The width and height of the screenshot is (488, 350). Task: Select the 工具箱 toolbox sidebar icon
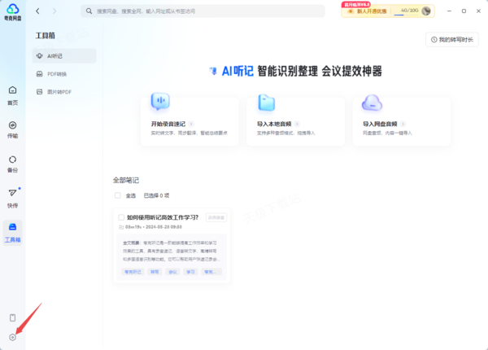point(12,230)
